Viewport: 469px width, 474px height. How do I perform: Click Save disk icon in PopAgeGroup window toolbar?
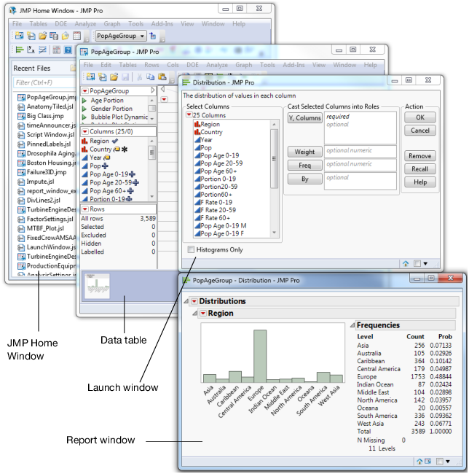pyautogui.click(x=125, y=77)
